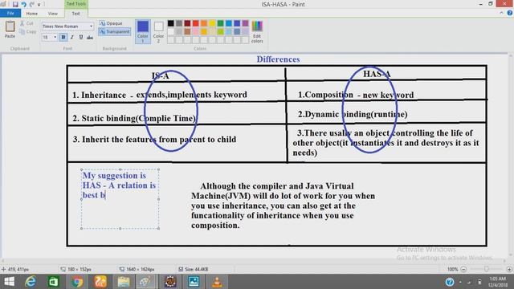
Task: Toggle Strikethrough formatting
Action: (90, 38)
